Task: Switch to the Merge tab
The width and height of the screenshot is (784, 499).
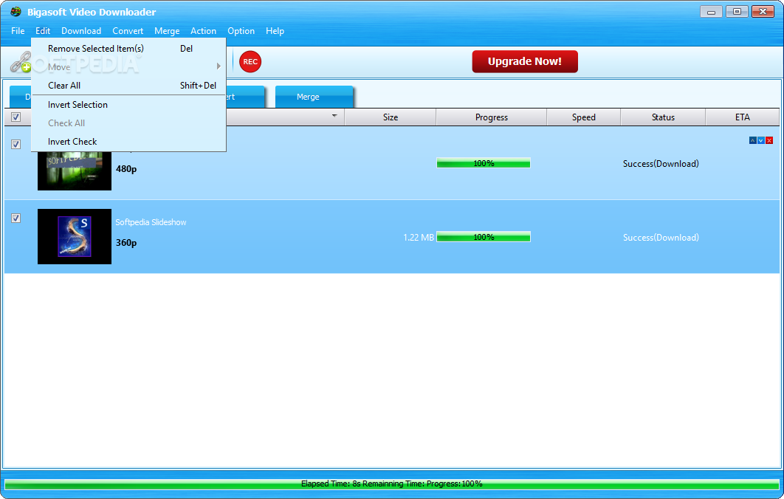Action: (314, 97)
